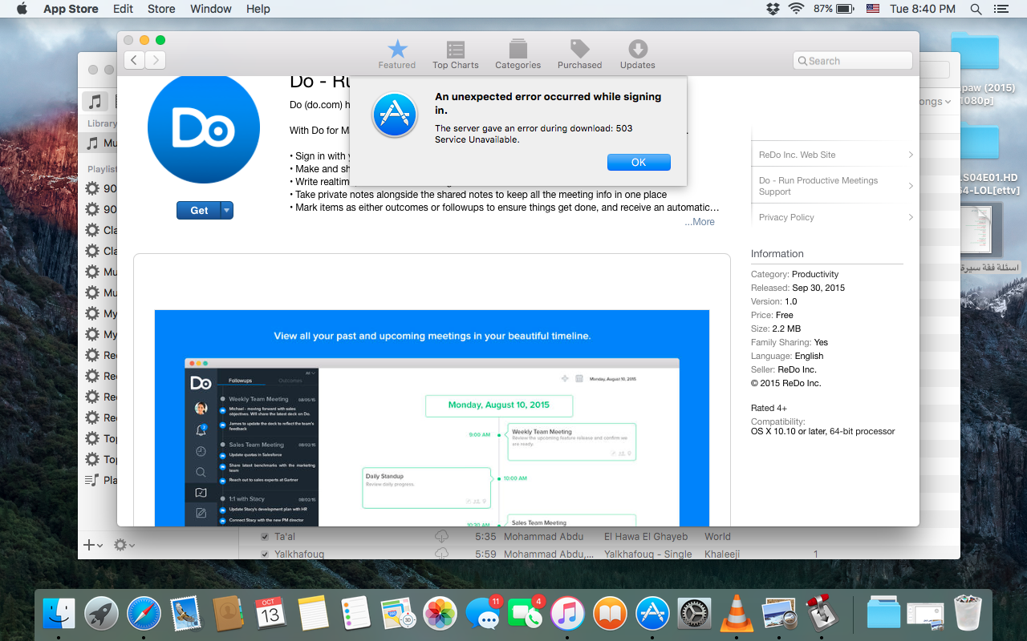Open iBooks from the Dock
This screenshot has height=641, width=1027.
[x=611, y=615]
